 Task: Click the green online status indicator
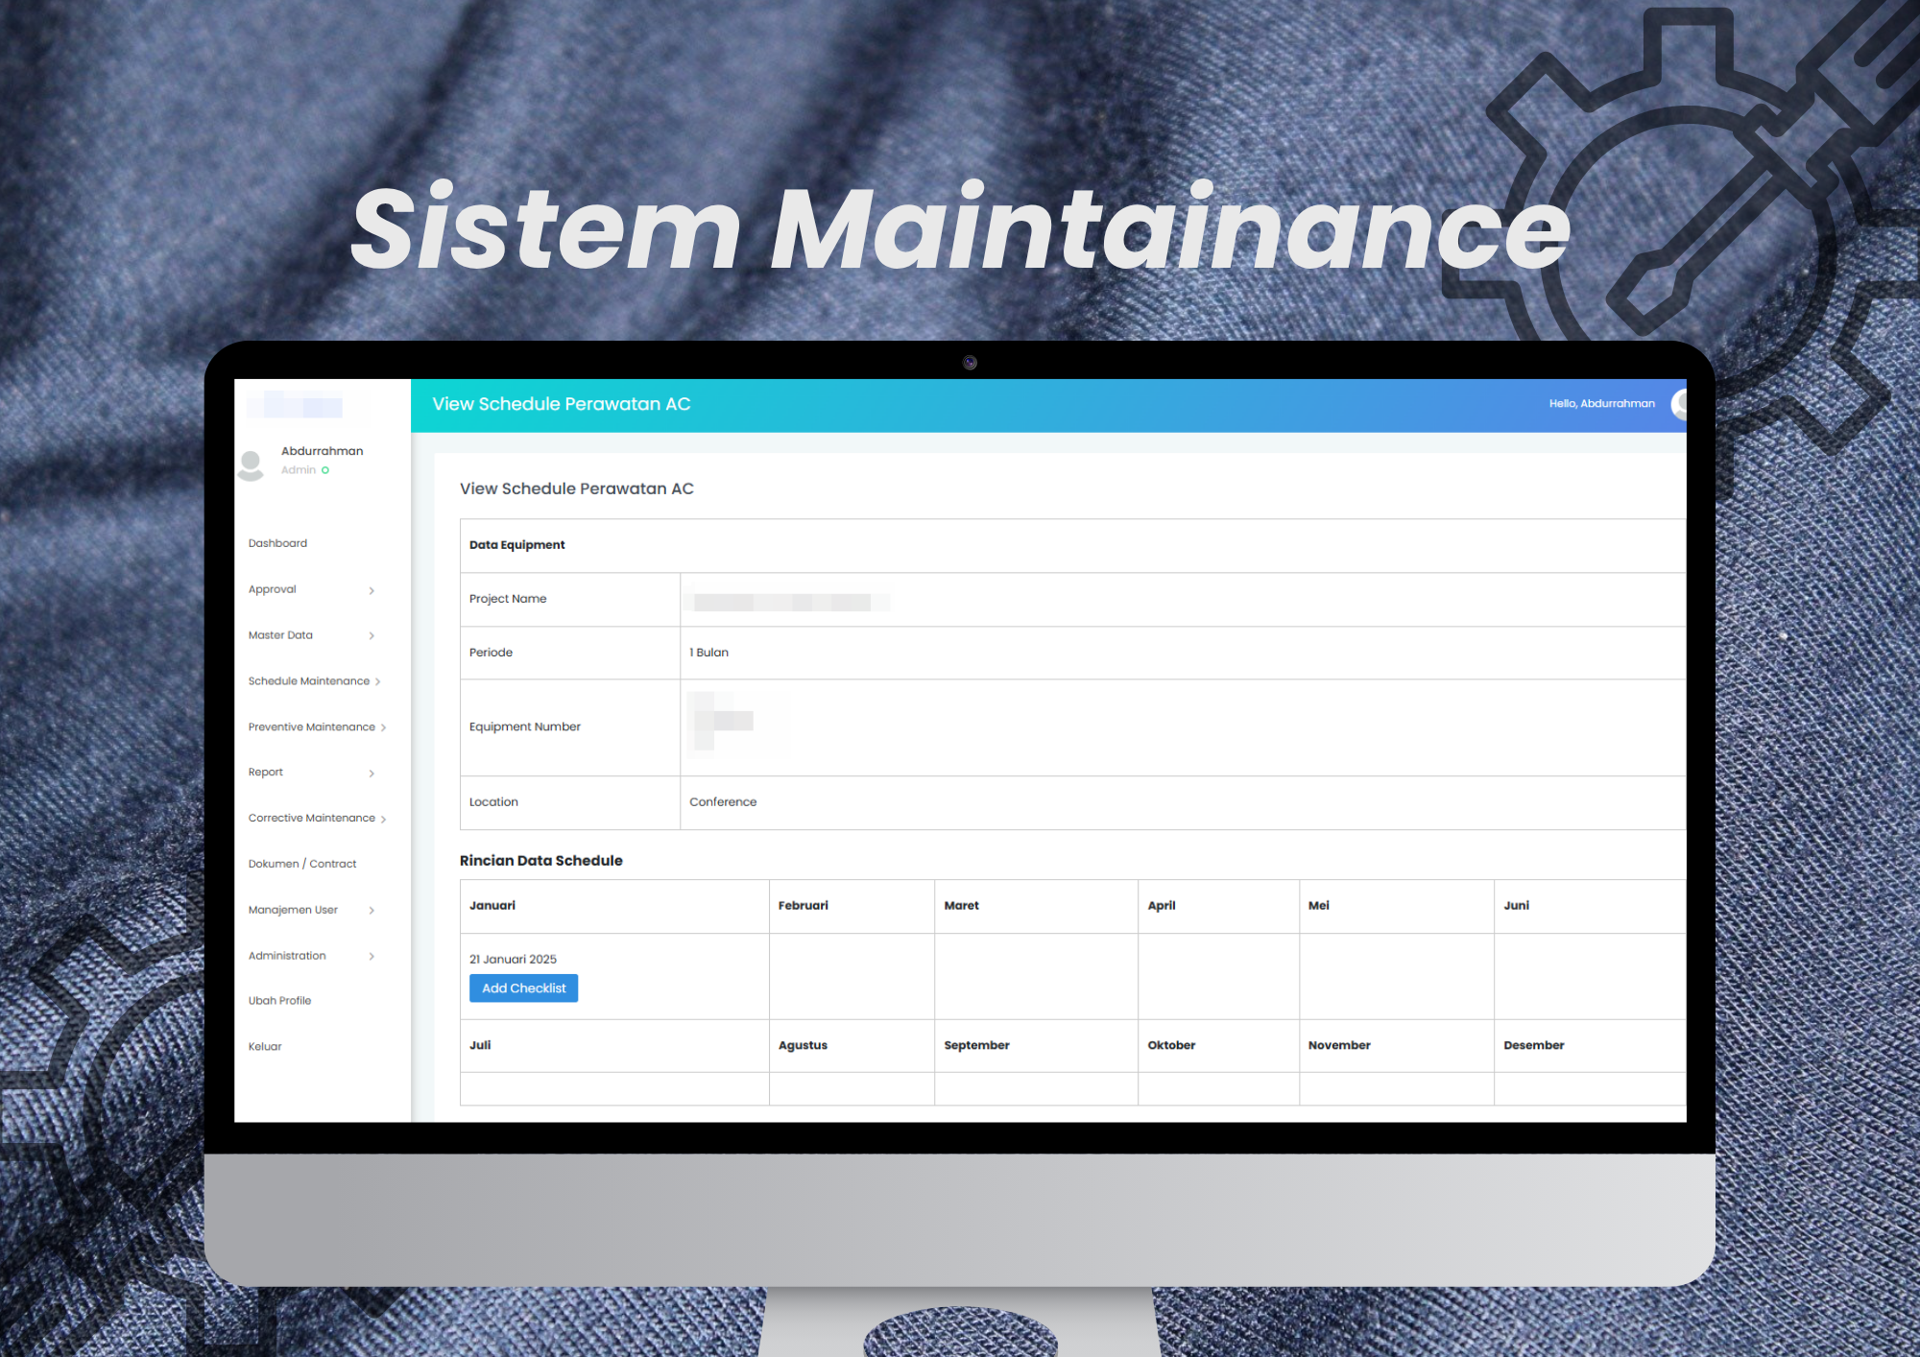pos(325,469)
